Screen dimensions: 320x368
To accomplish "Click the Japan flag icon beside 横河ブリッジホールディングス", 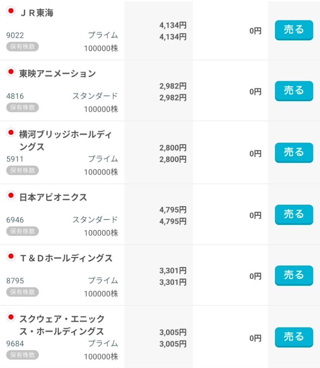I will pyautogui.click(x=11, y=132).
